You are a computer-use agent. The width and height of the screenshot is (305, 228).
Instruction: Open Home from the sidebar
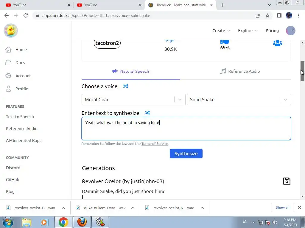coord(16,50)
